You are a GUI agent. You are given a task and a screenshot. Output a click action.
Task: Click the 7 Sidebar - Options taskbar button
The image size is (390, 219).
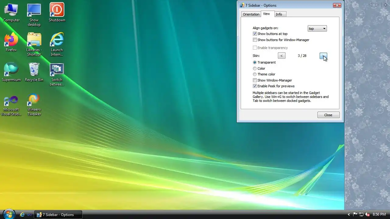coord(58,214)
